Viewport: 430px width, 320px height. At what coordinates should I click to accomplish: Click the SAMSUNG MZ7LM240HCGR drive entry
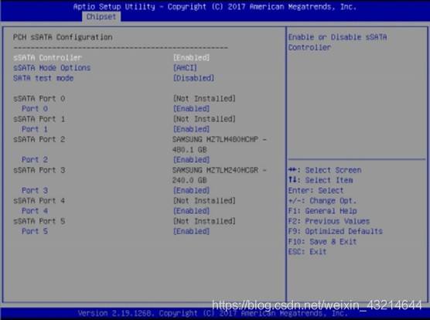click(x=219, y=175)
